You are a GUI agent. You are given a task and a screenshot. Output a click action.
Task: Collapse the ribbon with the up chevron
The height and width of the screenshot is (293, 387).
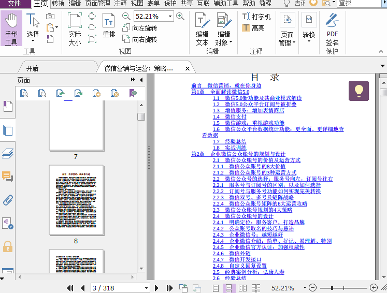(x=381, y=51)
